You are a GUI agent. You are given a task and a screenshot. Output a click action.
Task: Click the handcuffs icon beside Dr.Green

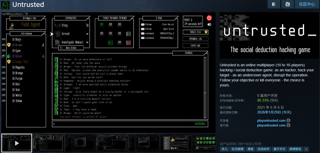pyautogui.click(x=4, y=56)
